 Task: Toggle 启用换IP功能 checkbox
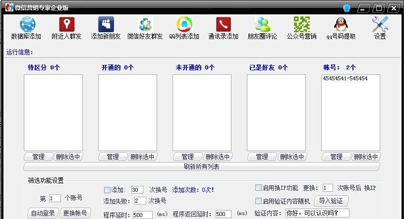(258, 188)
